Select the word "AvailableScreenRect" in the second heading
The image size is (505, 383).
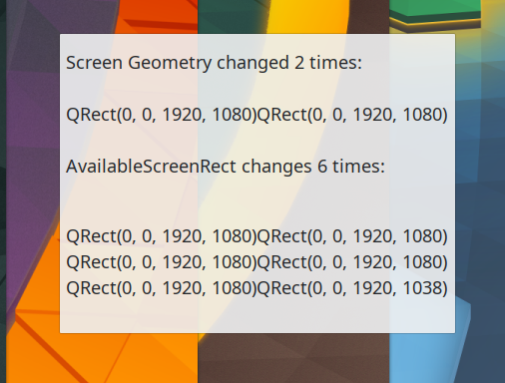[x=151, y=167]
